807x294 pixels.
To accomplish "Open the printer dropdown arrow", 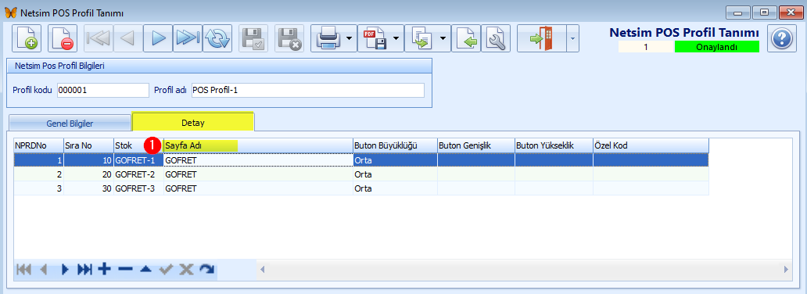I will tap(350, 38).
